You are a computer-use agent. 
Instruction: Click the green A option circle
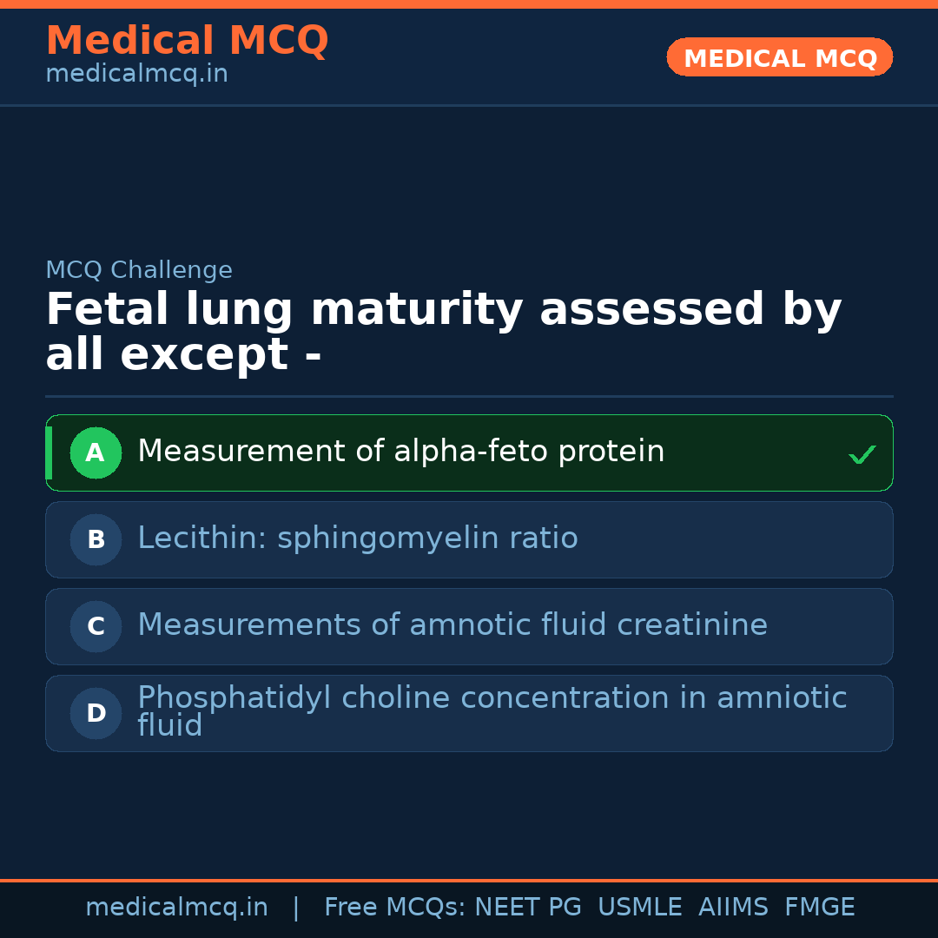point(96,452)
